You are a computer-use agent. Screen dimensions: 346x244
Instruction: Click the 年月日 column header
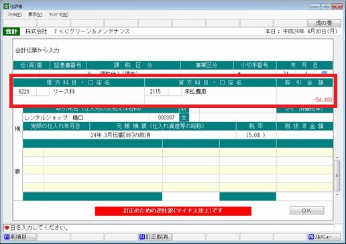[304, 65]
